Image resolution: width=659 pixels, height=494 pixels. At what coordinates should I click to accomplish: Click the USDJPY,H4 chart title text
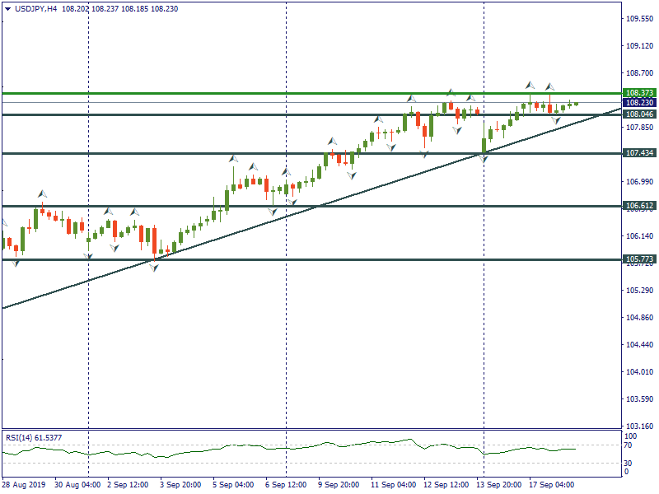[x=36, y=8]
